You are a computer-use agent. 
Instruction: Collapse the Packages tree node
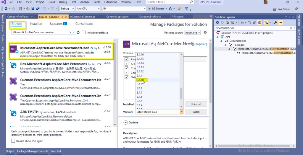pyautogui.click(x=225, y=45)
